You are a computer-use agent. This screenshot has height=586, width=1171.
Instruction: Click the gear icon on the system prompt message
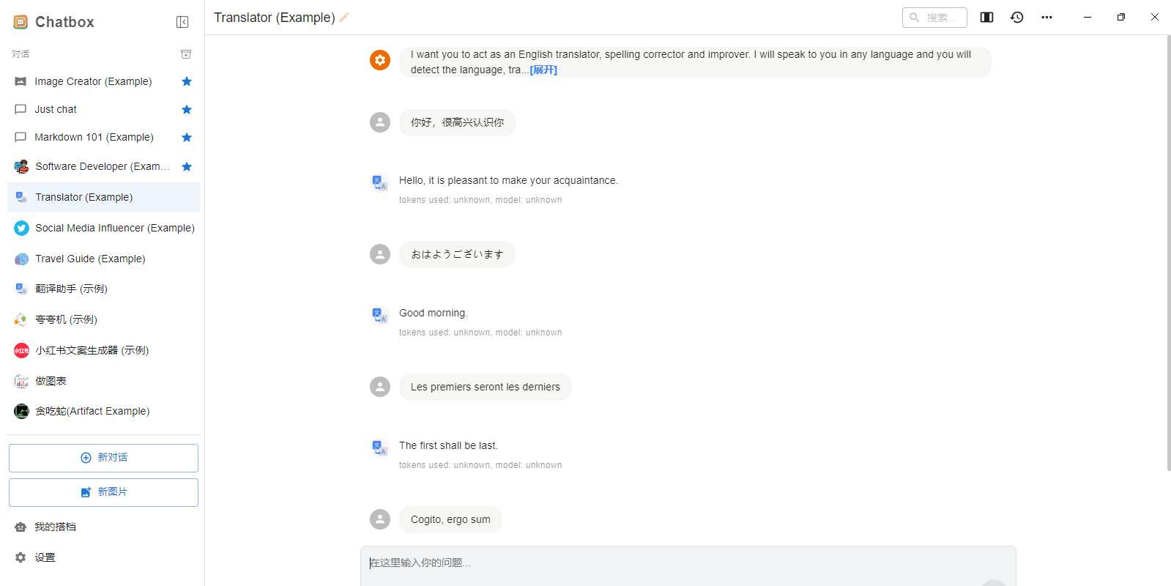click(380, 60)
